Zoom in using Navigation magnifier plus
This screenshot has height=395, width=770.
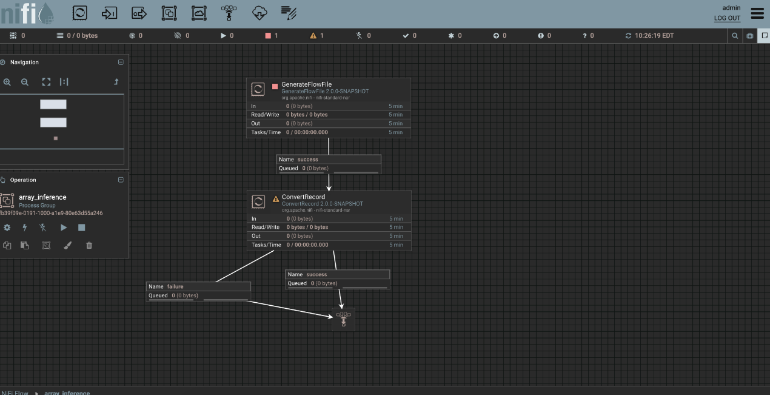click(7, 82)
